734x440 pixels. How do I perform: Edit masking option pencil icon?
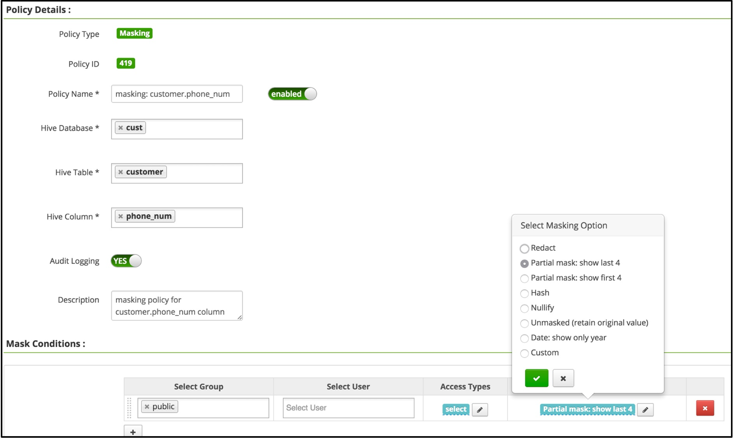pos(645,410)
